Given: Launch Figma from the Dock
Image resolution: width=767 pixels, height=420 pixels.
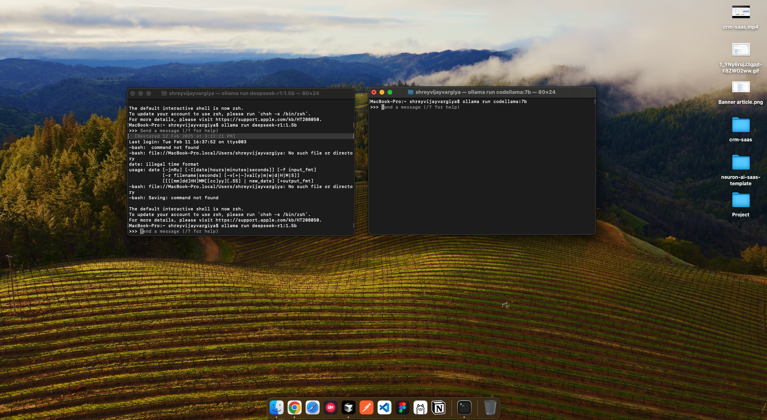Looking at the screenshot, I should coord(402,408).
